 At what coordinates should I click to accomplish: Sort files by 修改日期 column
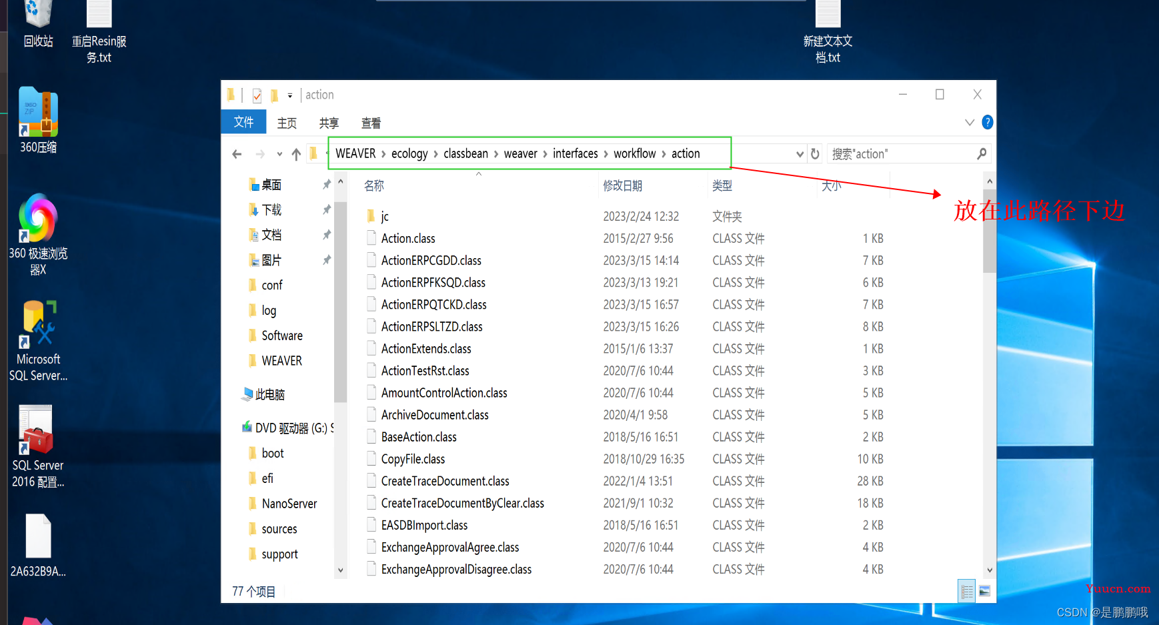(623, 185)
